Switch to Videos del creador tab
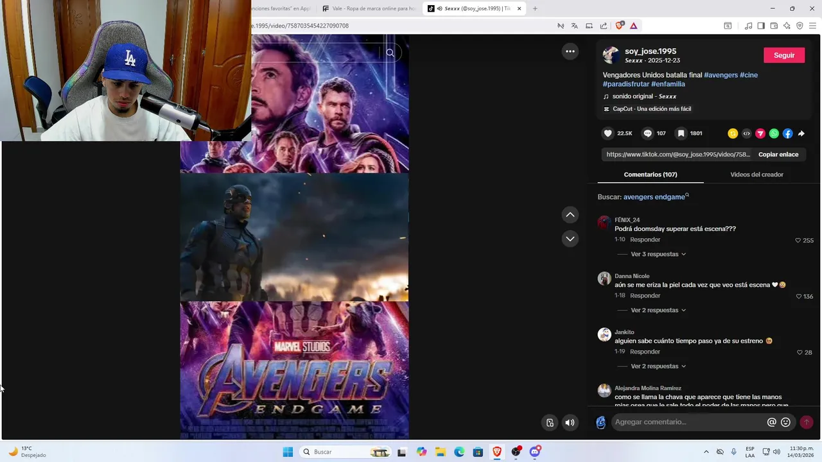The image size is (822, 462). click(756, 175)
